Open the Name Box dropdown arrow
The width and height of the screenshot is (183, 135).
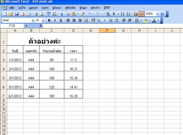click(x=26, y=26)
